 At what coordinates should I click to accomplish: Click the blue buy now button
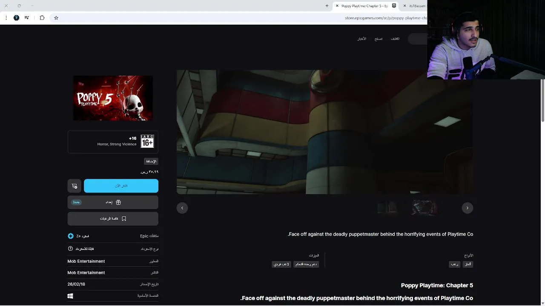tap(121, 186)
